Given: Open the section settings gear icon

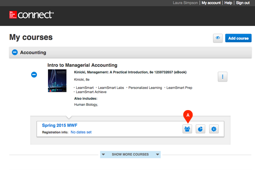Looking at the screenshot, I should click(214, 129).
